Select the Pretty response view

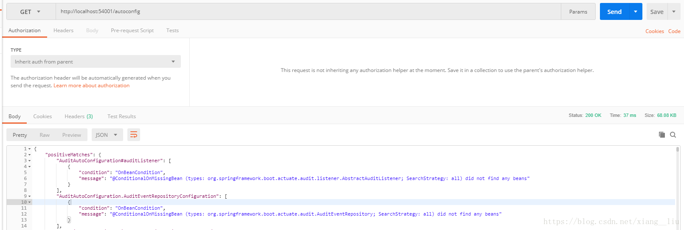(x=20, y=135)
